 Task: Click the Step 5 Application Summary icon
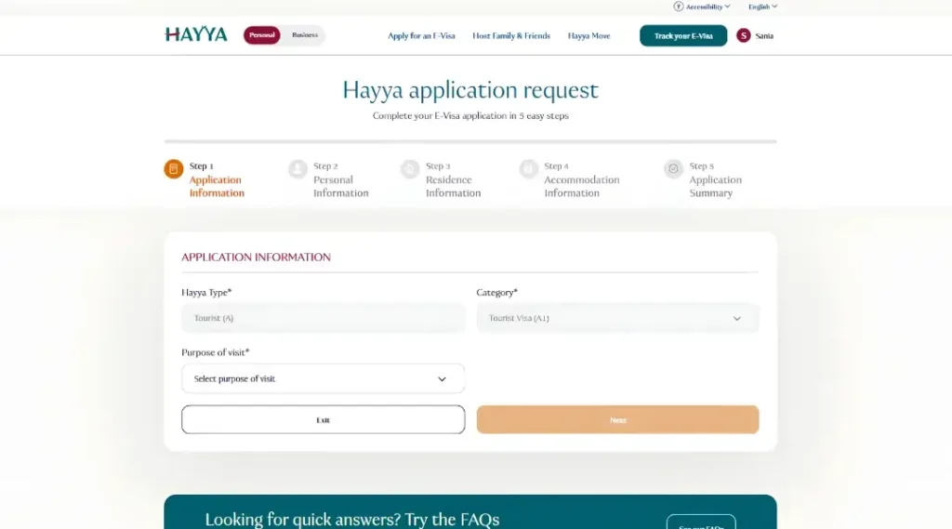click(x=673, y=169)
